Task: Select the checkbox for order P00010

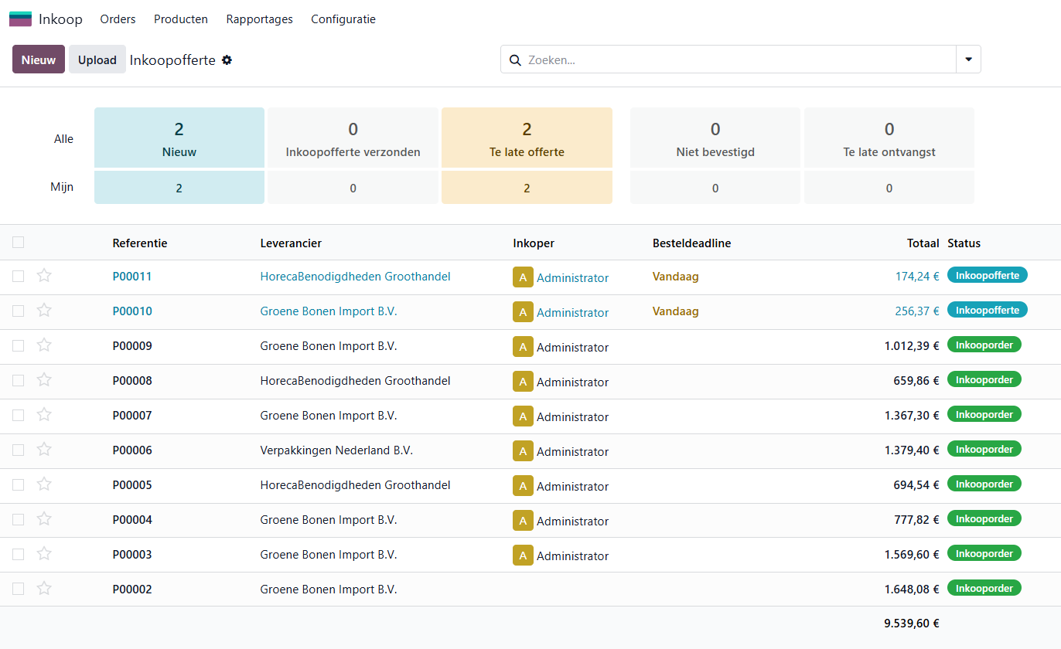Action: (x=18, y=311)
